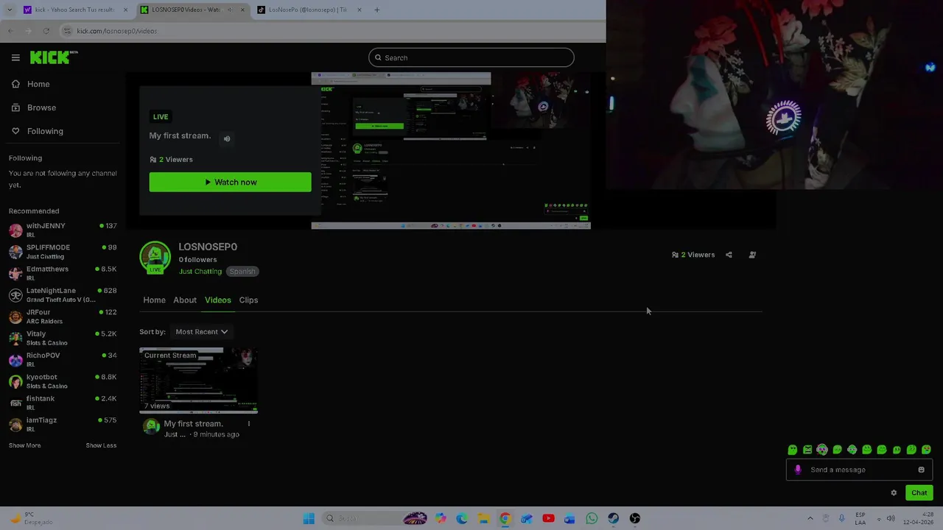Expand recommended list with Show More
Screen dimensions: 943x530
pyautogui.click(x=24, y=445)
